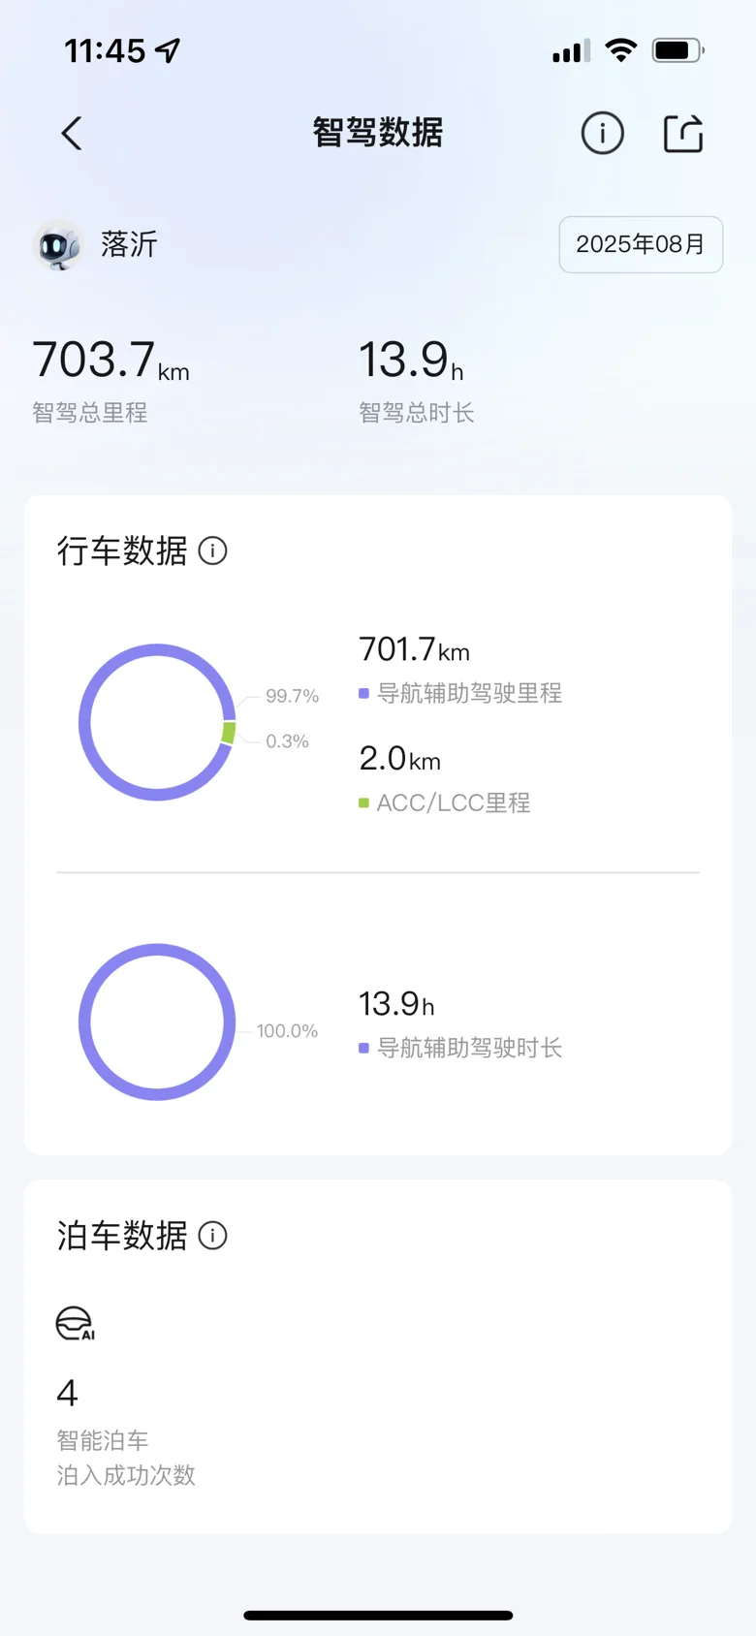Tap the 落沂 username label
The image size is (756, 1636).
pyautogui.click(x=129, y=244)
